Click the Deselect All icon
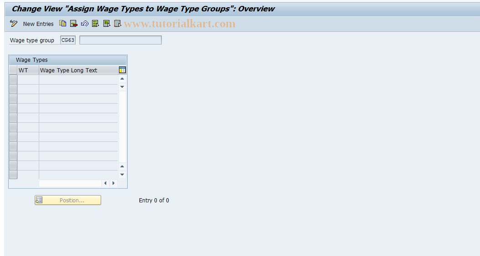 118,24
